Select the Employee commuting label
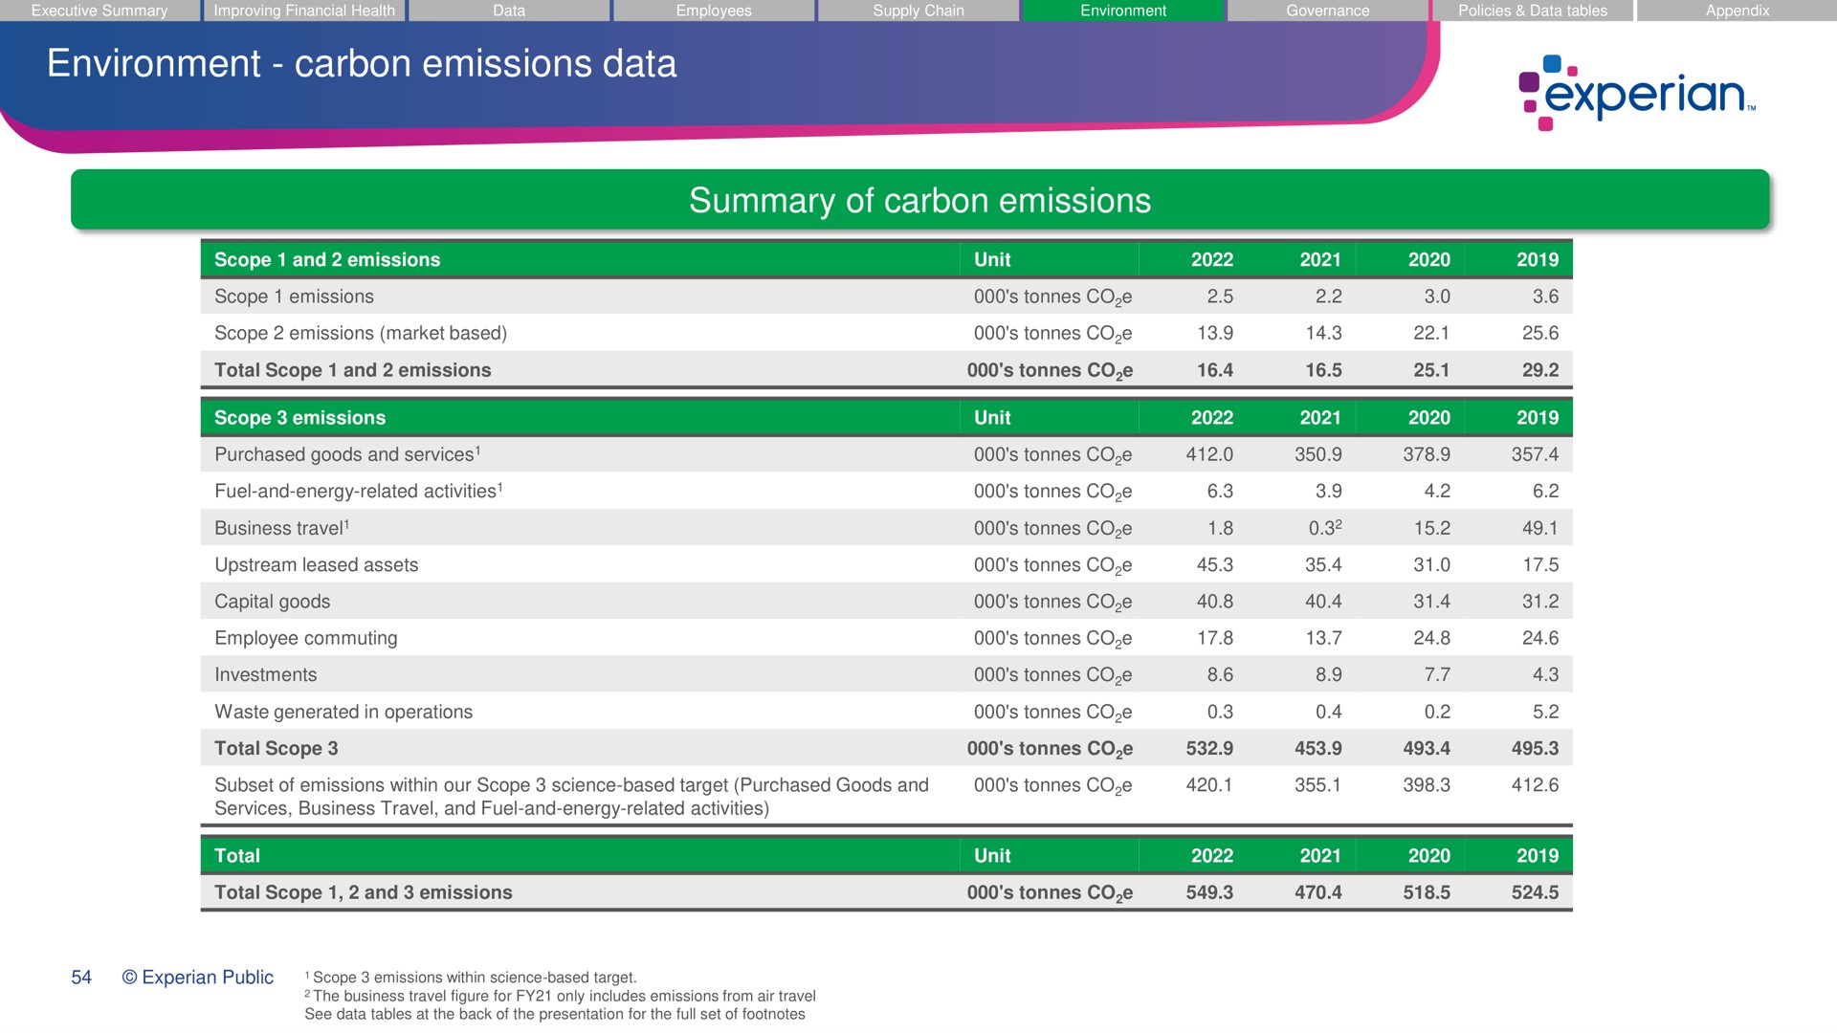 tap(305, 638)
